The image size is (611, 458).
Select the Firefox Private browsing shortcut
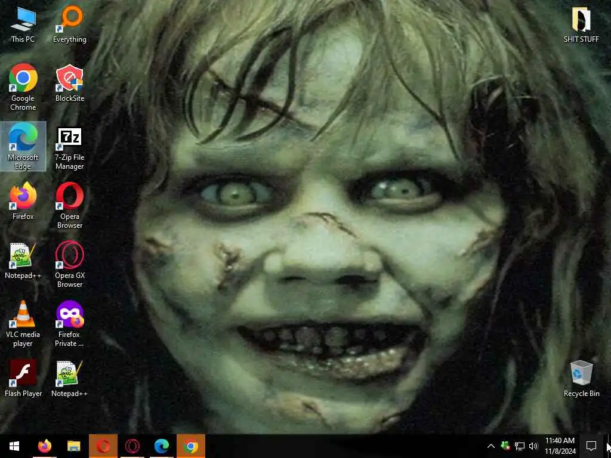point(69,324)
